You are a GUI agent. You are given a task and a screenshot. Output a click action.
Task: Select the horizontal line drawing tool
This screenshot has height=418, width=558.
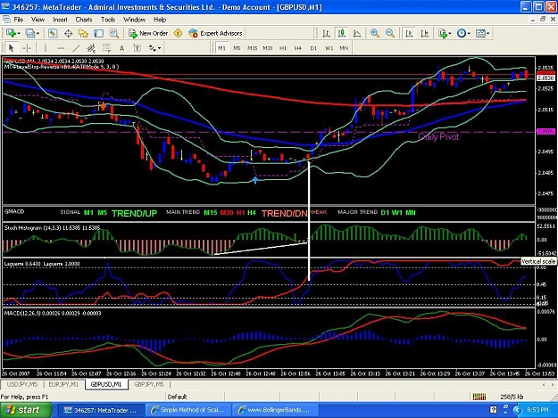[61, 48]
